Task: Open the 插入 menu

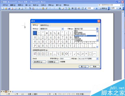Action: pos(28,5)
